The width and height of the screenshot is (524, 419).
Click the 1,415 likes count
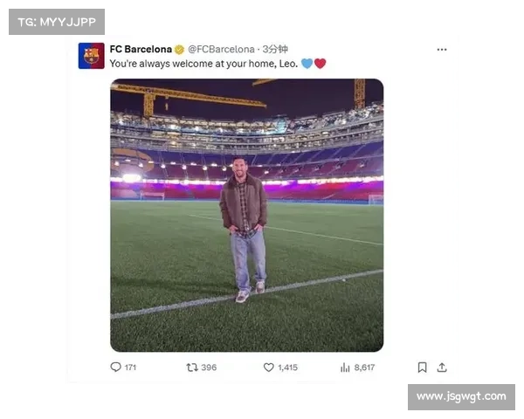(x=287, y=367)
